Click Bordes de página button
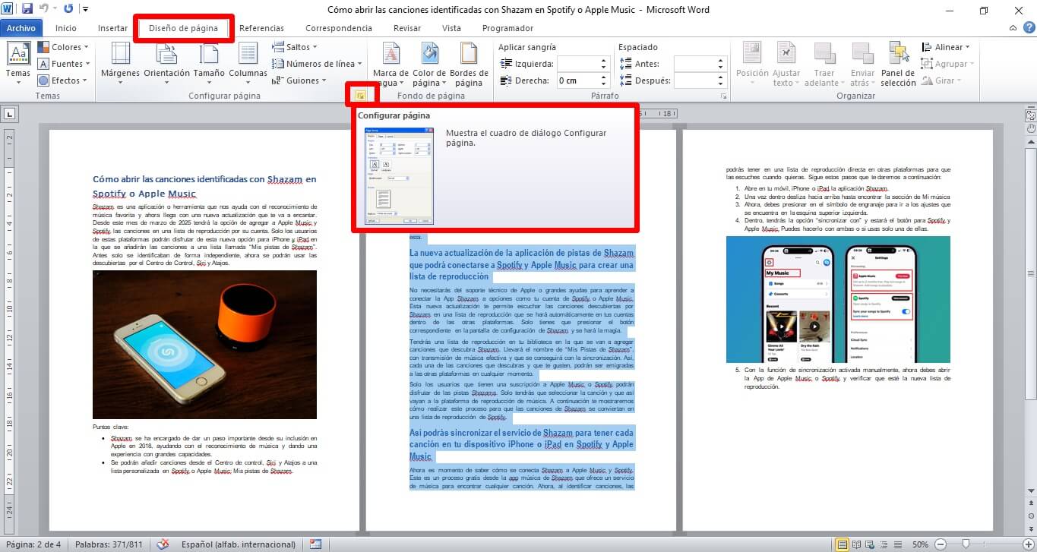Image resolution: width=1037 pixels, height=552 pixels. (x=469, y=65)
